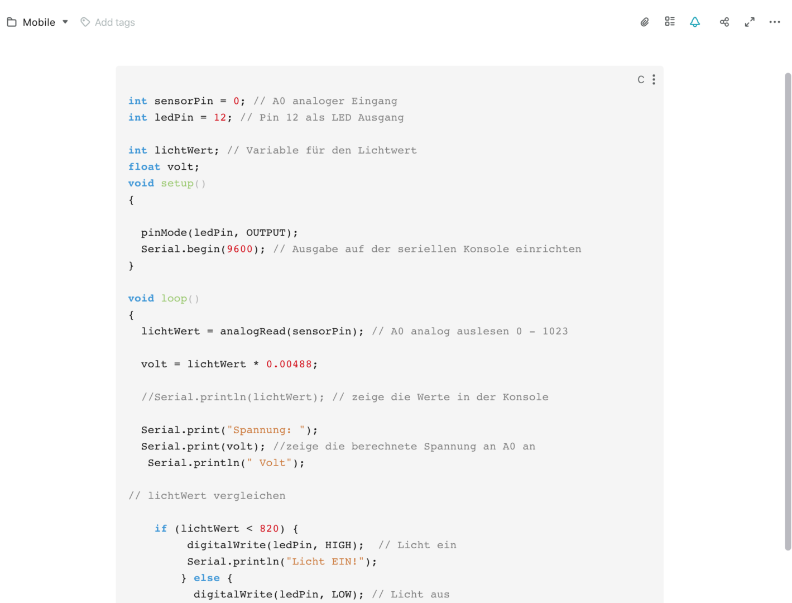Screen dimensions: 792x603
Task: Open the three-dot more options menu
Action: pos(775,22)
